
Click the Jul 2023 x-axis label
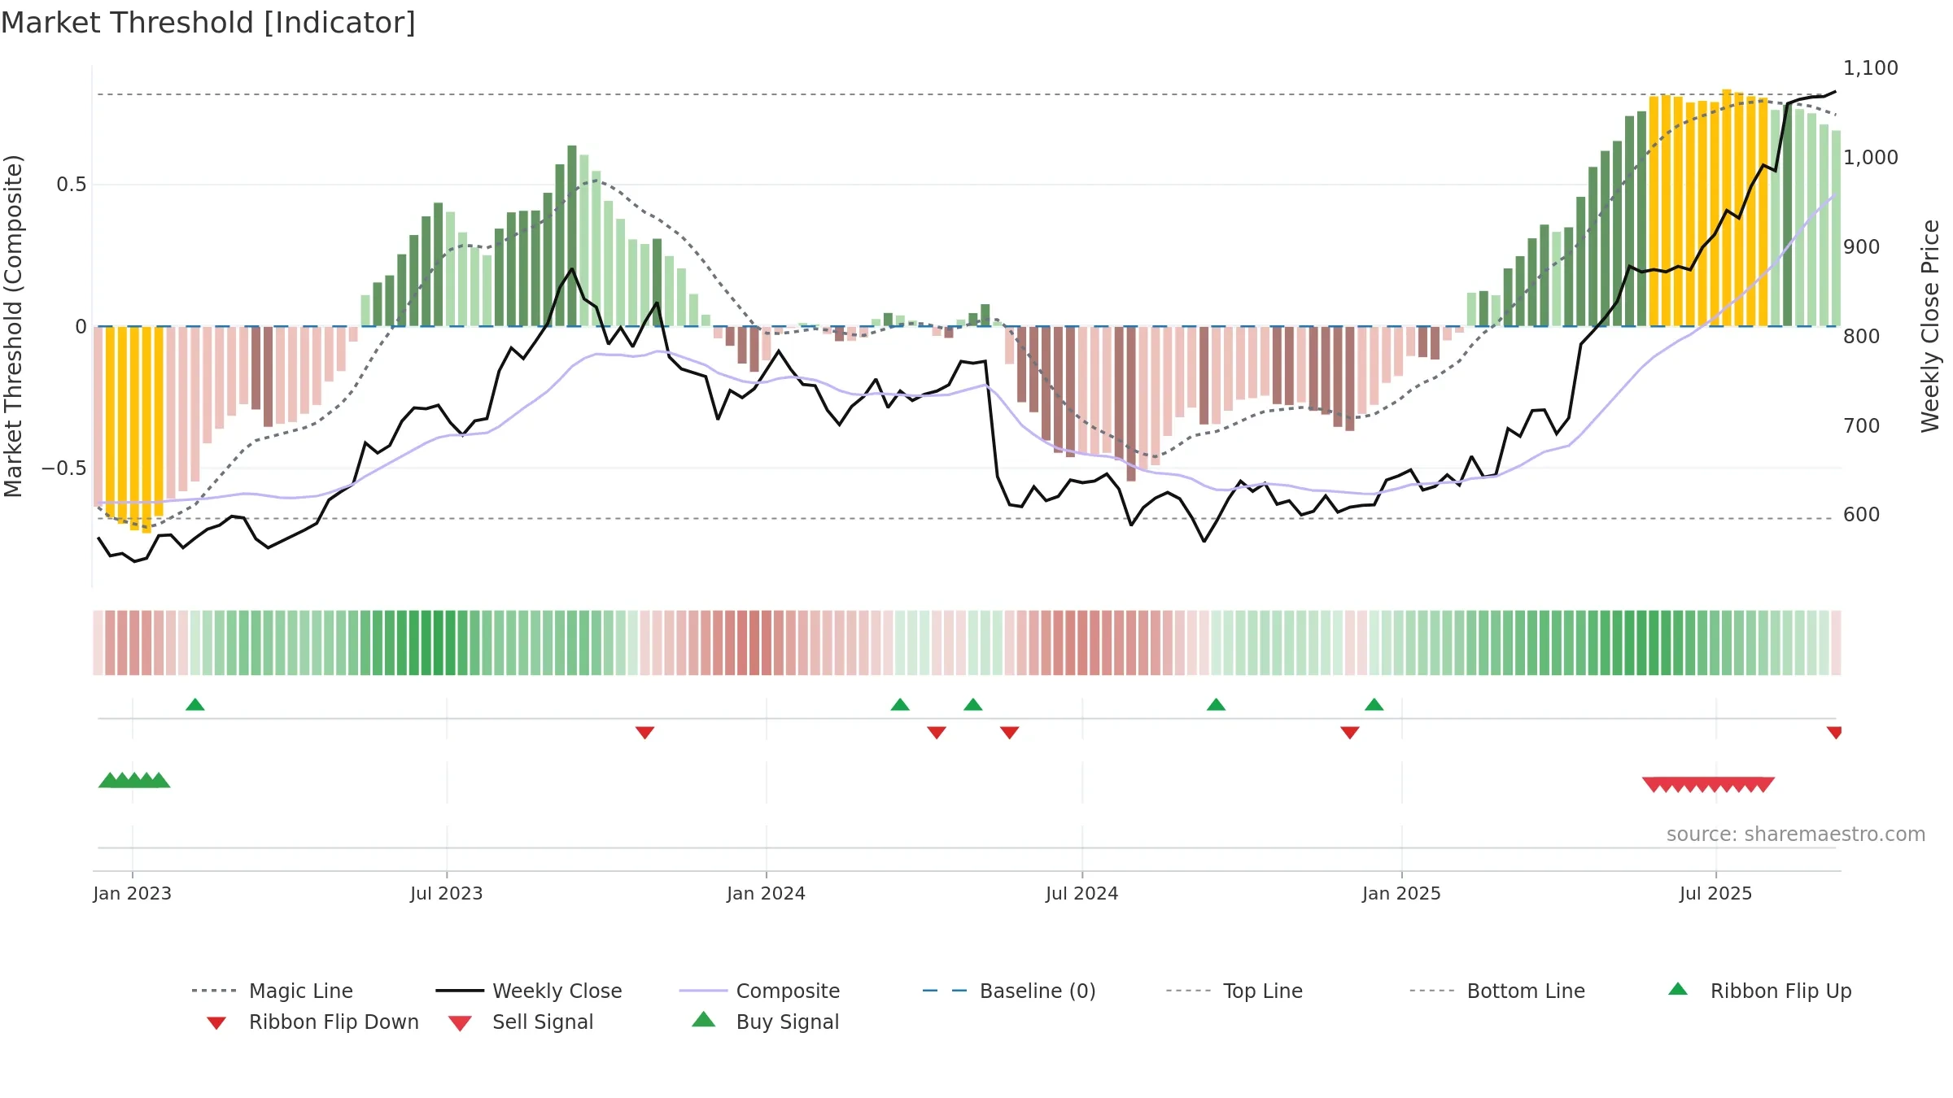click(447, 893)
